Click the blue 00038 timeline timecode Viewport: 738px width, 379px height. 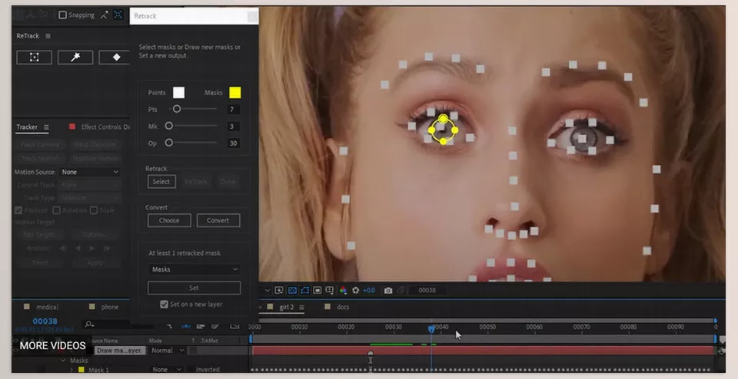[x=45, y=321]
